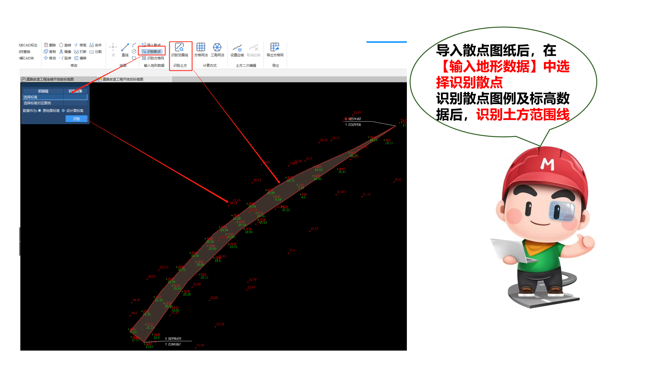658x372 pixels.
Task: Click the 复制 (copy) tool
Action: [50, 52]
